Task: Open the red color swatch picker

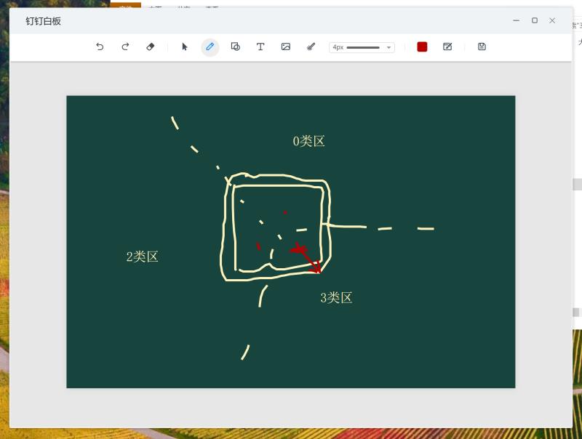Action: point(422,47)
